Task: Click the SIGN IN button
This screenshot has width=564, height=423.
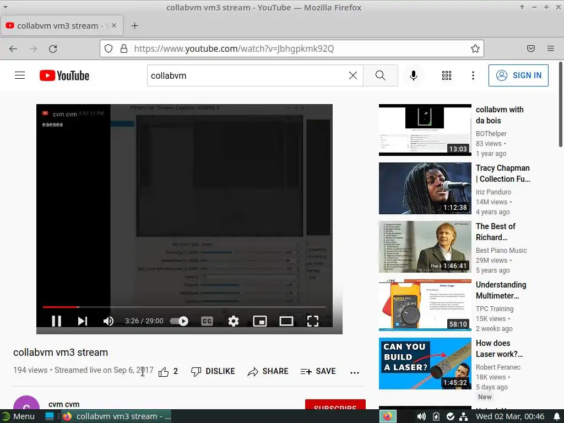Action: [518, 75]
